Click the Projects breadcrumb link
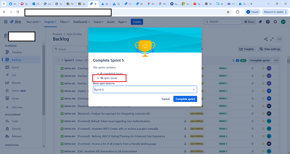The image size is (290, 154). (x=57, y=34)
